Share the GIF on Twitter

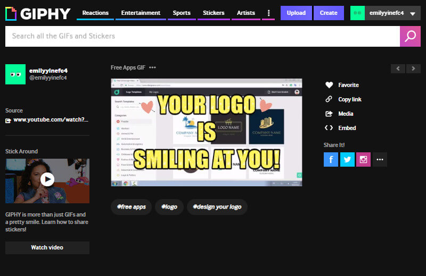tap(347, 159)
